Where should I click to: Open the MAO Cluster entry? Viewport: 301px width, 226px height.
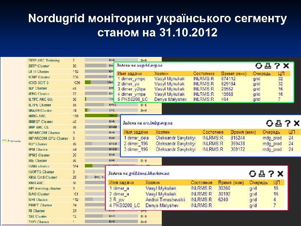pos(39,194)
